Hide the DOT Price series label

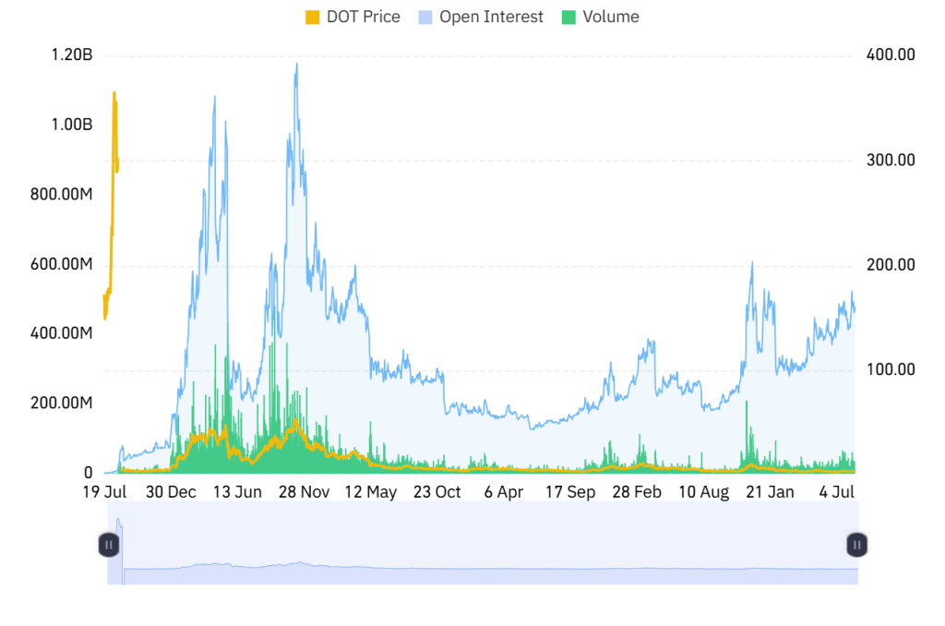(x=363, y=17)
